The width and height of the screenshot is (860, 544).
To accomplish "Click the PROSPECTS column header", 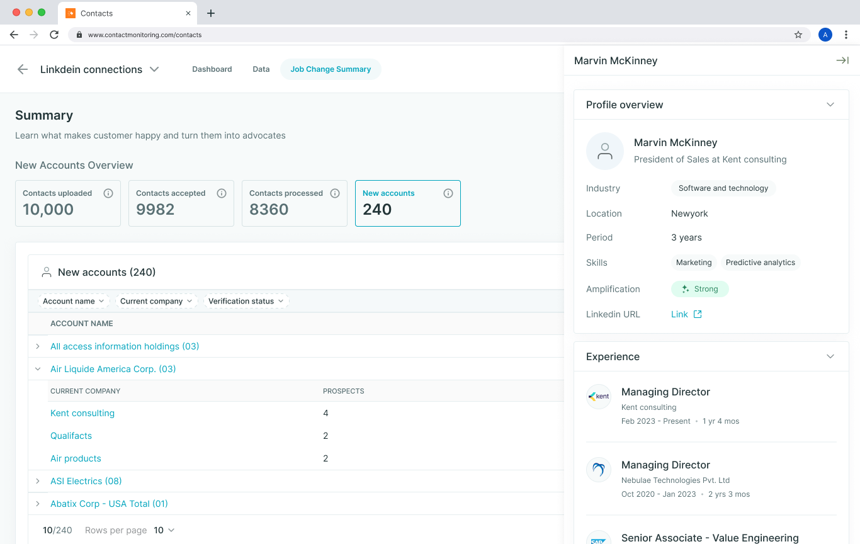I will click(344, 391).
